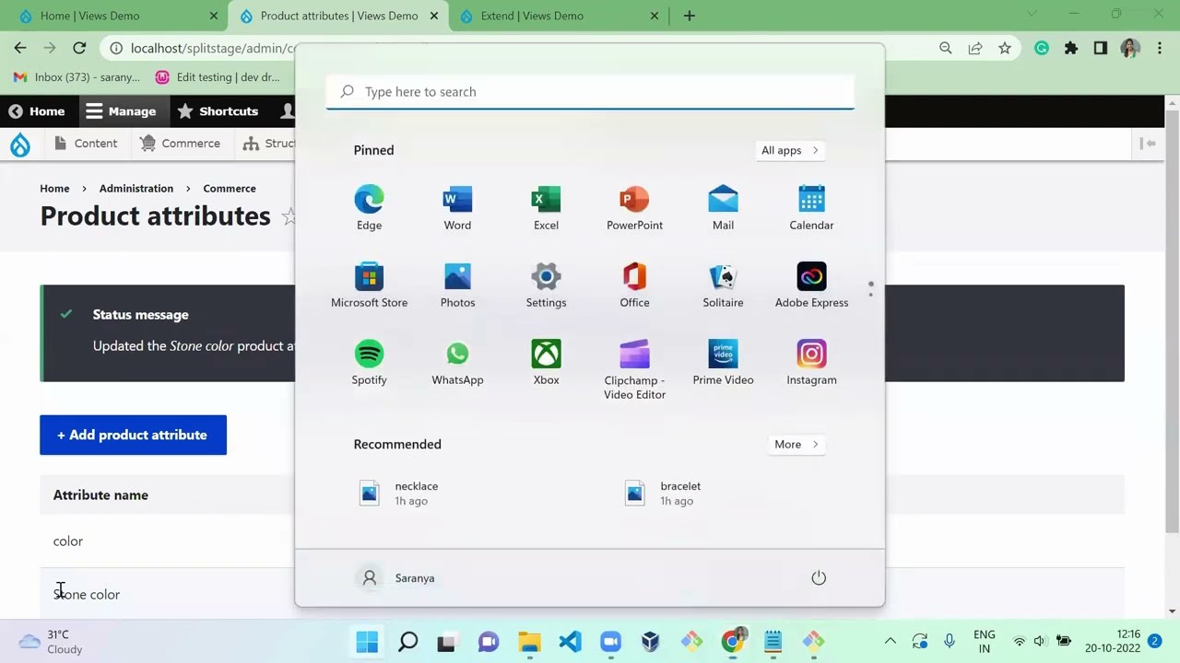Open a new Chrome tab
The height and width of the screenshot is (663, 1180).
(689, 16)
